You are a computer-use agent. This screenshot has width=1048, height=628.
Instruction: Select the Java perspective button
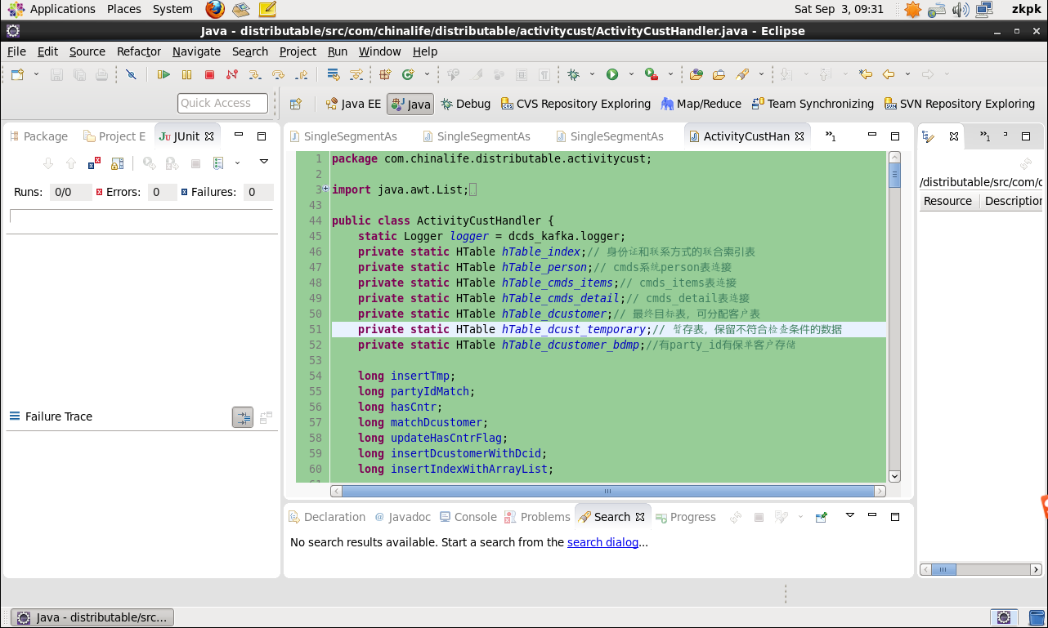(x=410, y=104)
